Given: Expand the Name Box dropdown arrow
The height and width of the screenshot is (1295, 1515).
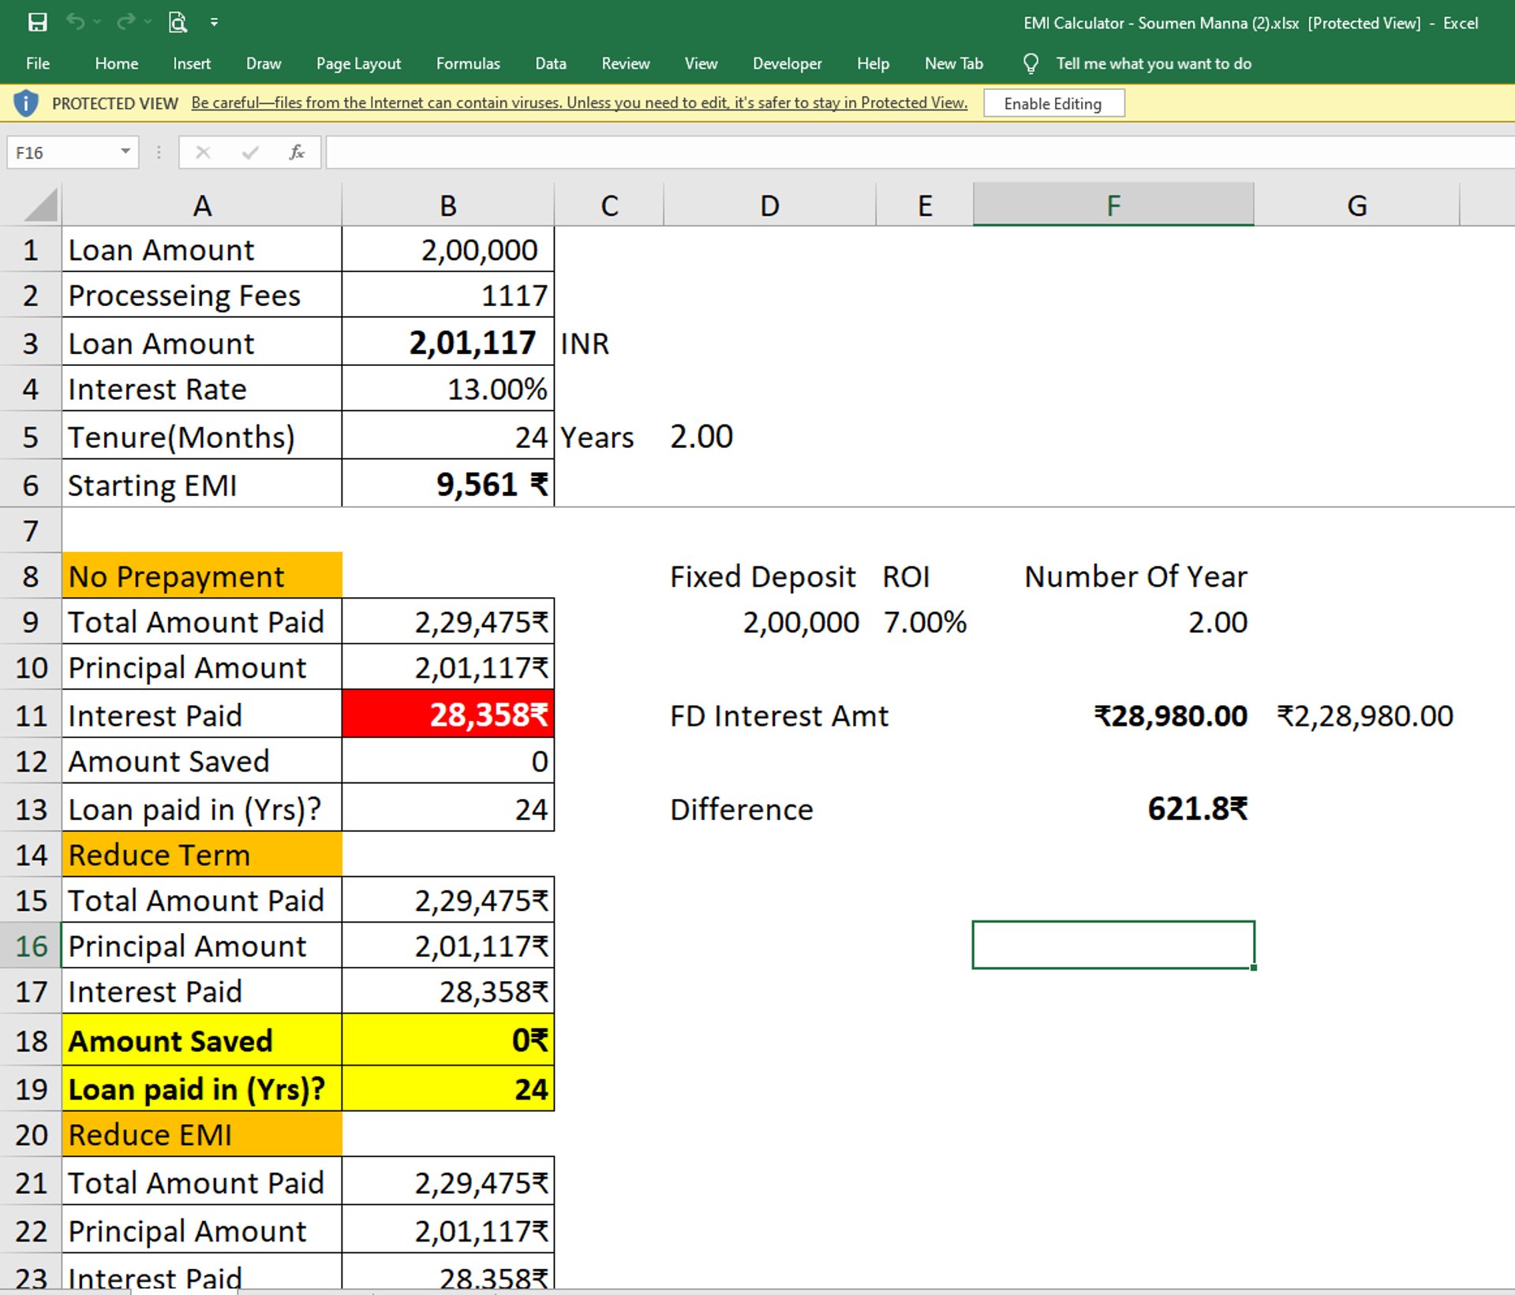Looking at the screenshot, I should (x=125, y=151).
